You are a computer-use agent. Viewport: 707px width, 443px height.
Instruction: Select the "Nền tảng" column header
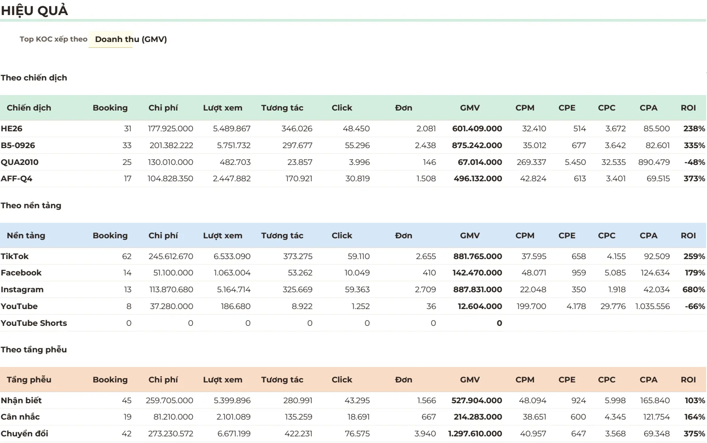coord(26,236)
